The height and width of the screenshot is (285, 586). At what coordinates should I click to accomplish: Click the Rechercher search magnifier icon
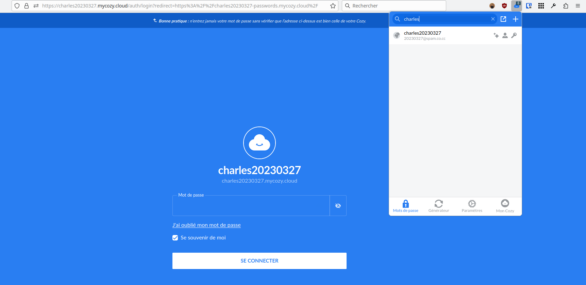[x=348, y=6]
